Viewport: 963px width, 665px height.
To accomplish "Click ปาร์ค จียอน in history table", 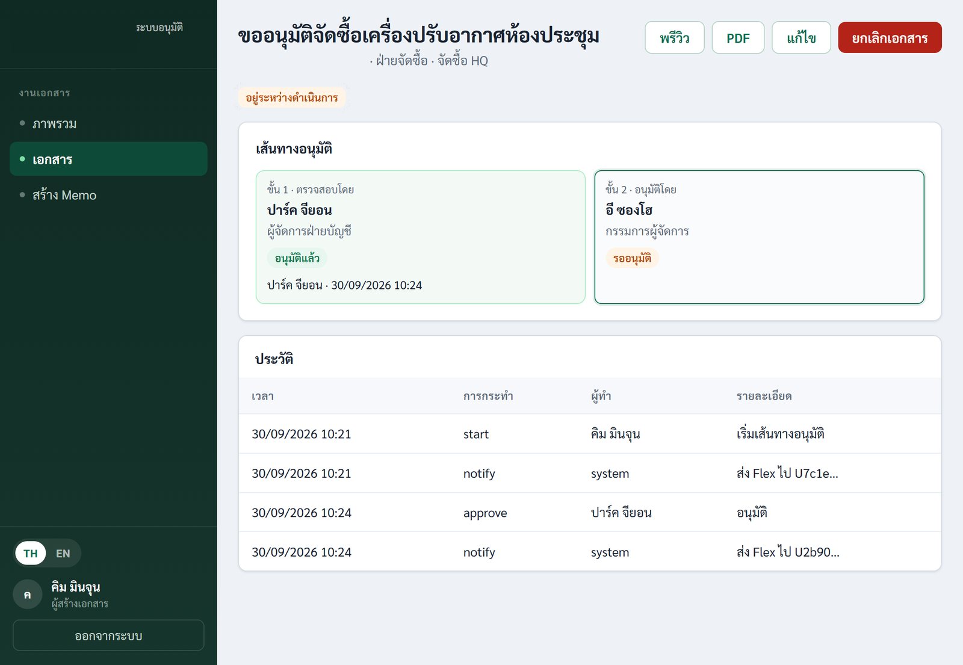I will [x=621, y=513].
